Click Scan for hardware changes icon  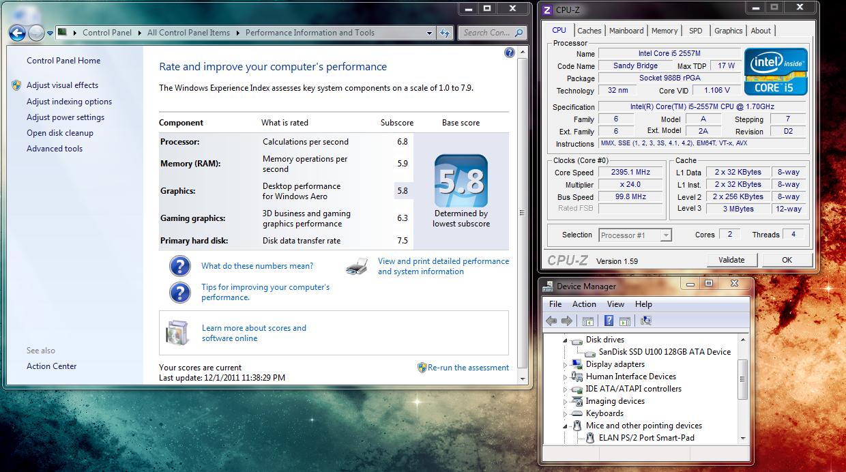pos(646,321)
